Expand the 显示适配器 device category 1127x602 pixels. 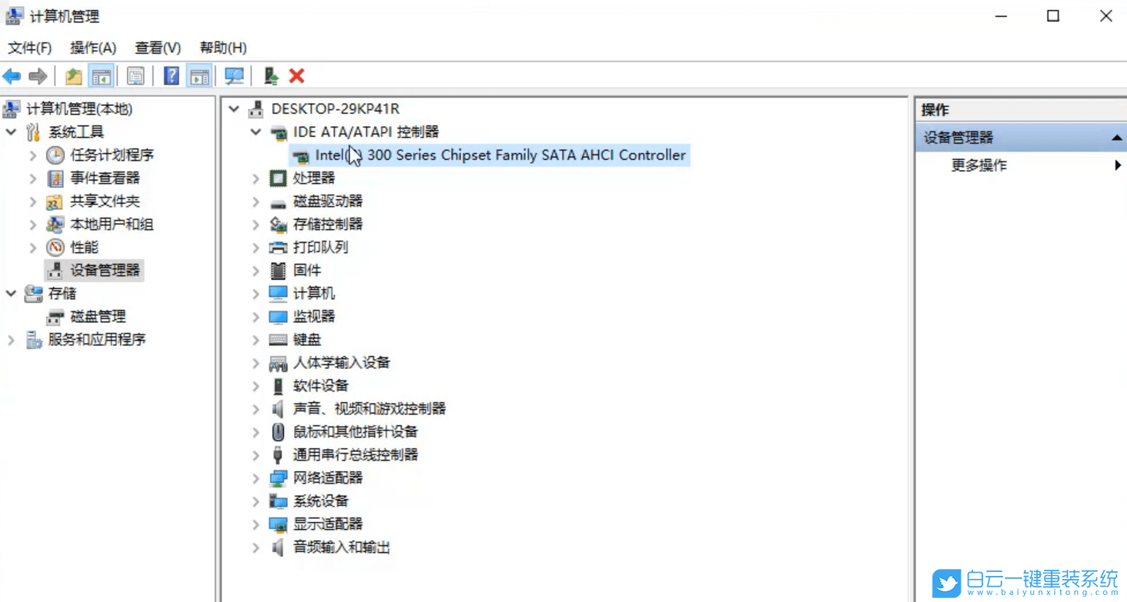(x=256, y=524)
